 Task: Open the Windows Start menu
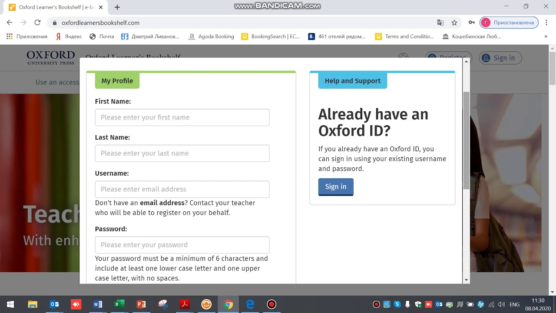click(10, 304)
